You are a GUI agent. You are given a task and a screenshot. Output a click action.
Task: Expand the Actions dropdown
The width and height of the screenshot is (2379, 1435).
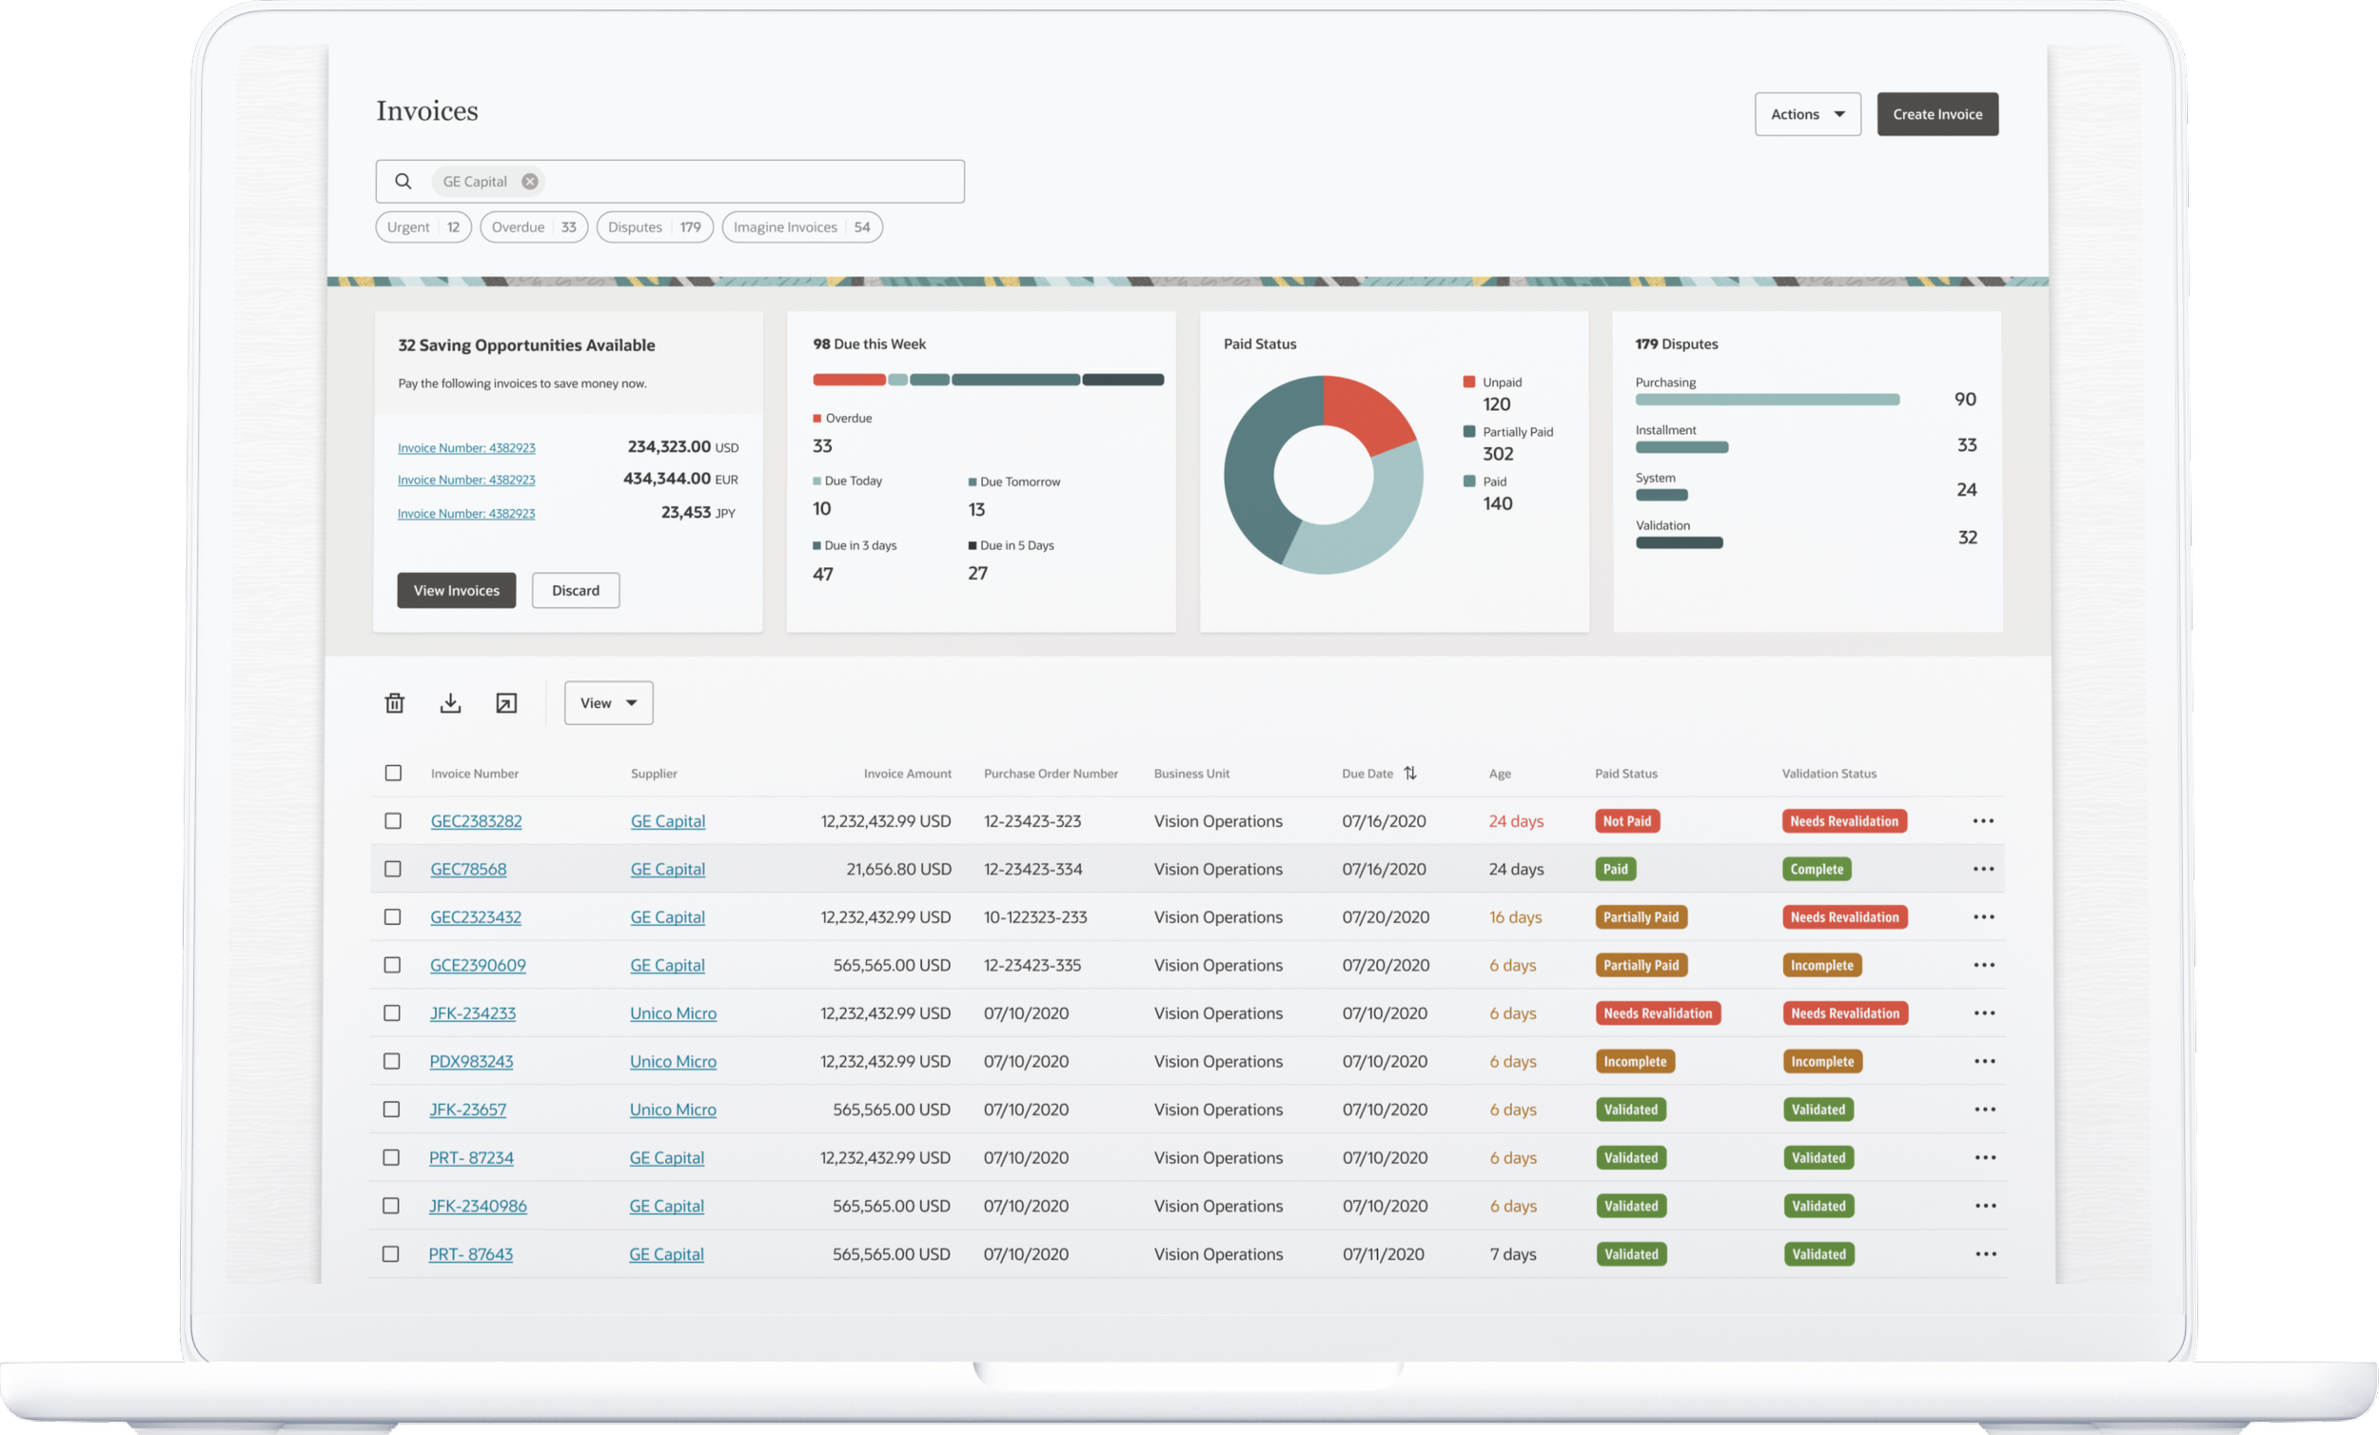click(x=1807, y=114)
